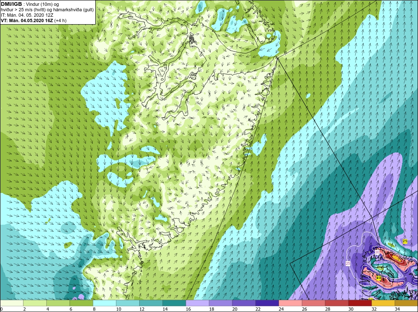
Task: Click the legend value '34'
Action: [397, 309]
